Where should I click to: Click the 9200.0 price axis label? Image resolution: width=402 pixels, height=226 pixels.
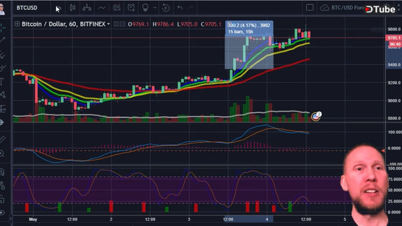point(394,83)
